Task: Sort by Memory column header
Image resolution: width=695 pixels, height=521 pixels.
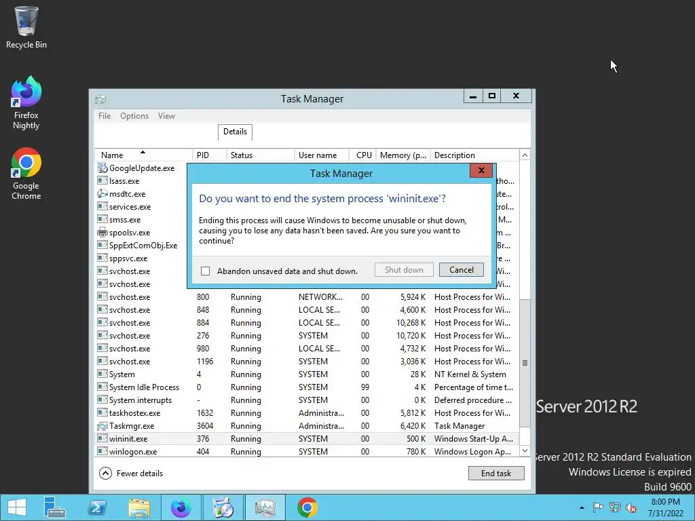Action: [403, 155]
